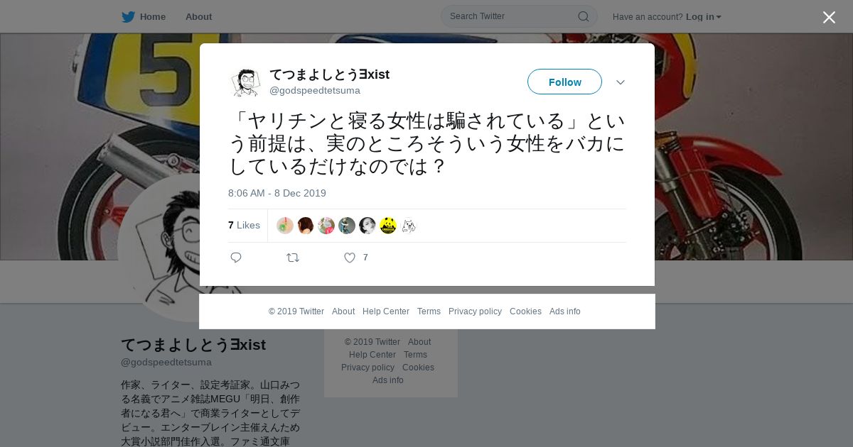Click the search magnifier icon

(x=583, y=16)
